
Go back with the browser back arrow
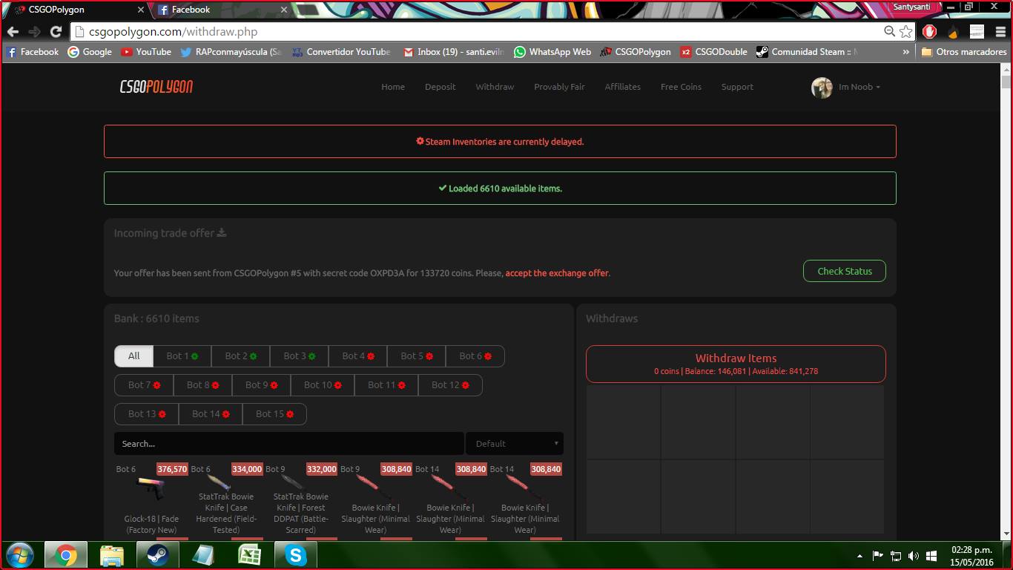tap(13, 32)
